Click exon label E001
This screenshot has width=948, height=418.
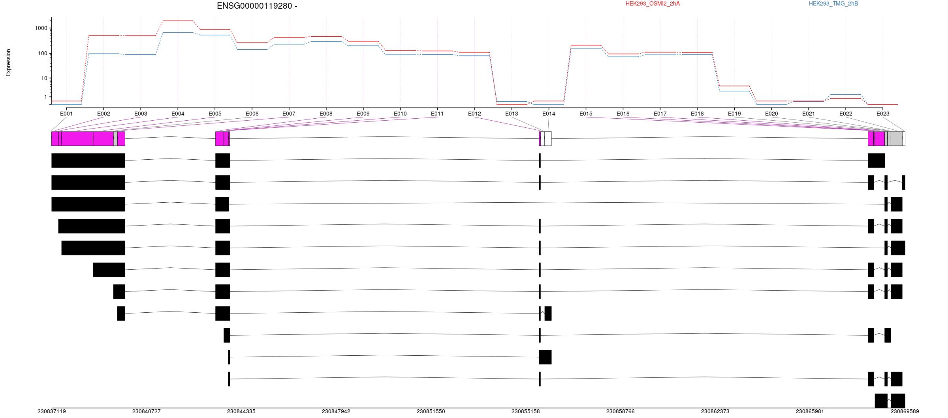tap(66, 114)
